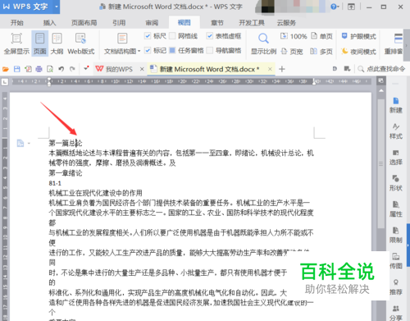The image size is (410, 321).
Task: Toggle the Markup (标记) checkbox
Action: point(148,50)
